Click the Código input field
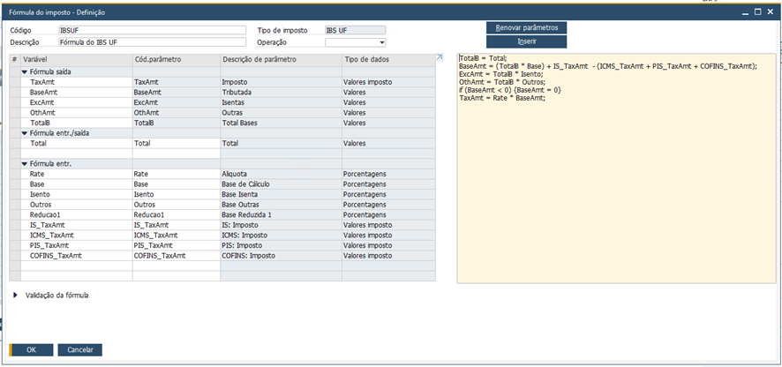The height and width of the screenshot is (367, 782). click(x=152, y=30)
